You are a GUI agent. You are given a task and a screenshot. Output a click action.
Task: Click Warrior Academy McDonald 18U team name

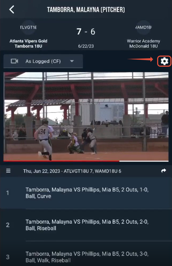(x=143, y=44)
